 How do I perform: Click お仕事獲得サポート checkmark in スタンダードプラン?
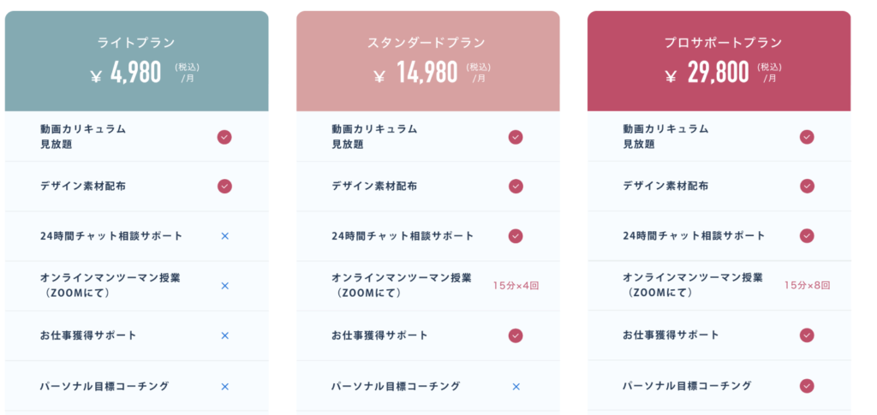[516, 335]
